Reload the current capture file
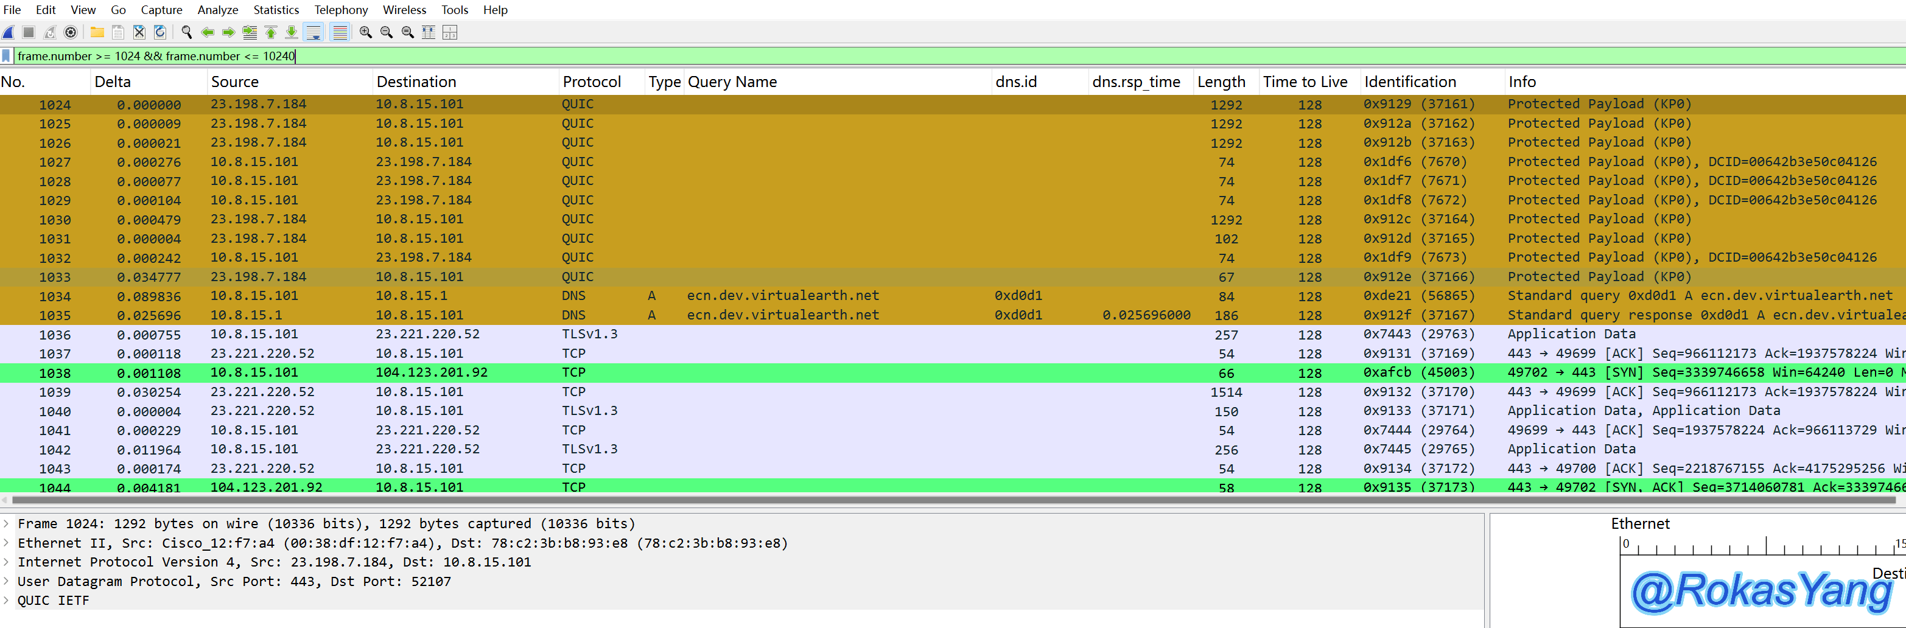 [160, 32]
